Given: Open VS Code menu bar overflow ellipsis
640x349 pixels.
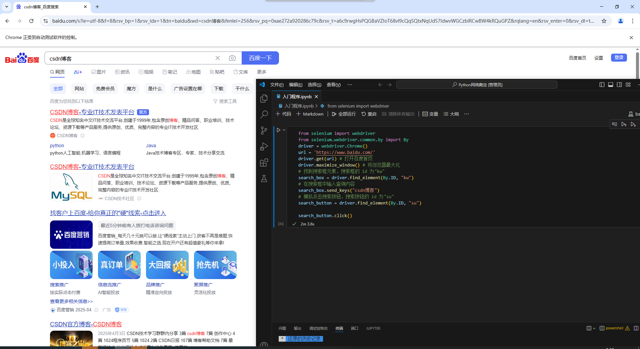Looking at the screenshot, I should point(350,85).
